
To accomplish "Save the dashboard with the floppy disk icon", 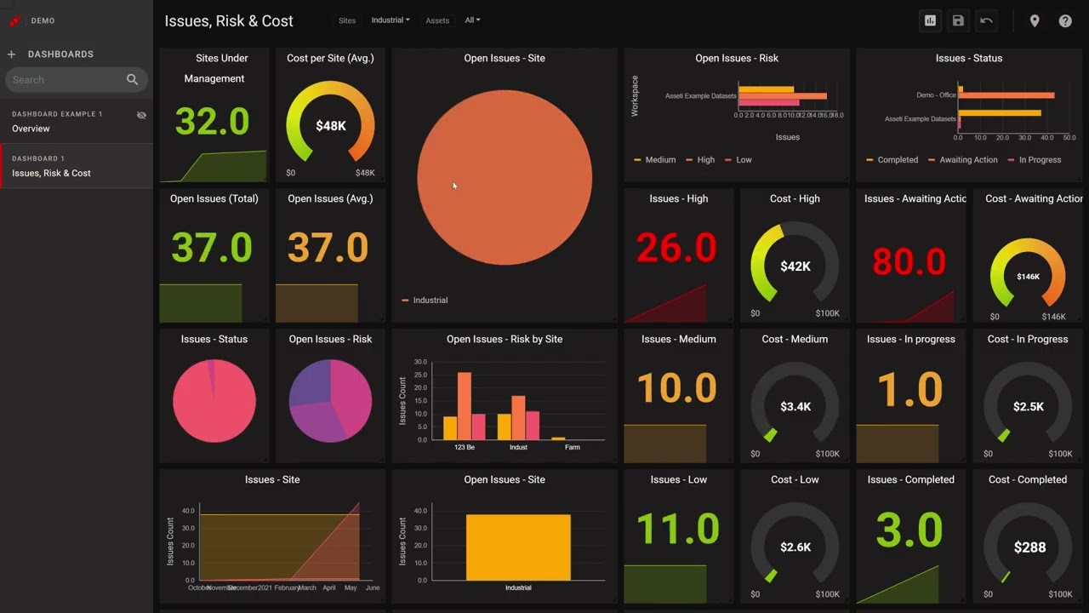I will 958,20.
